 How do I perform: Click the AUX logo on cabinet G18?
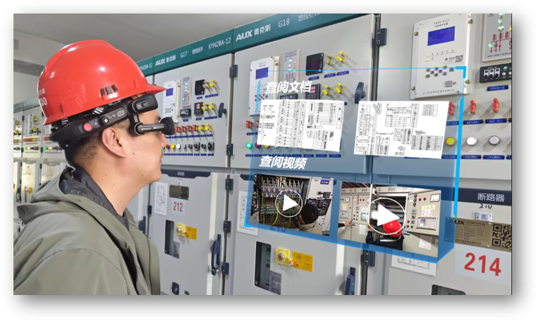244,36
